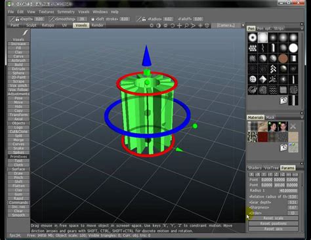Select the Transform tool
Image resolution: width=311 pixels, height=240 pixels.
[x=18, y=115]
